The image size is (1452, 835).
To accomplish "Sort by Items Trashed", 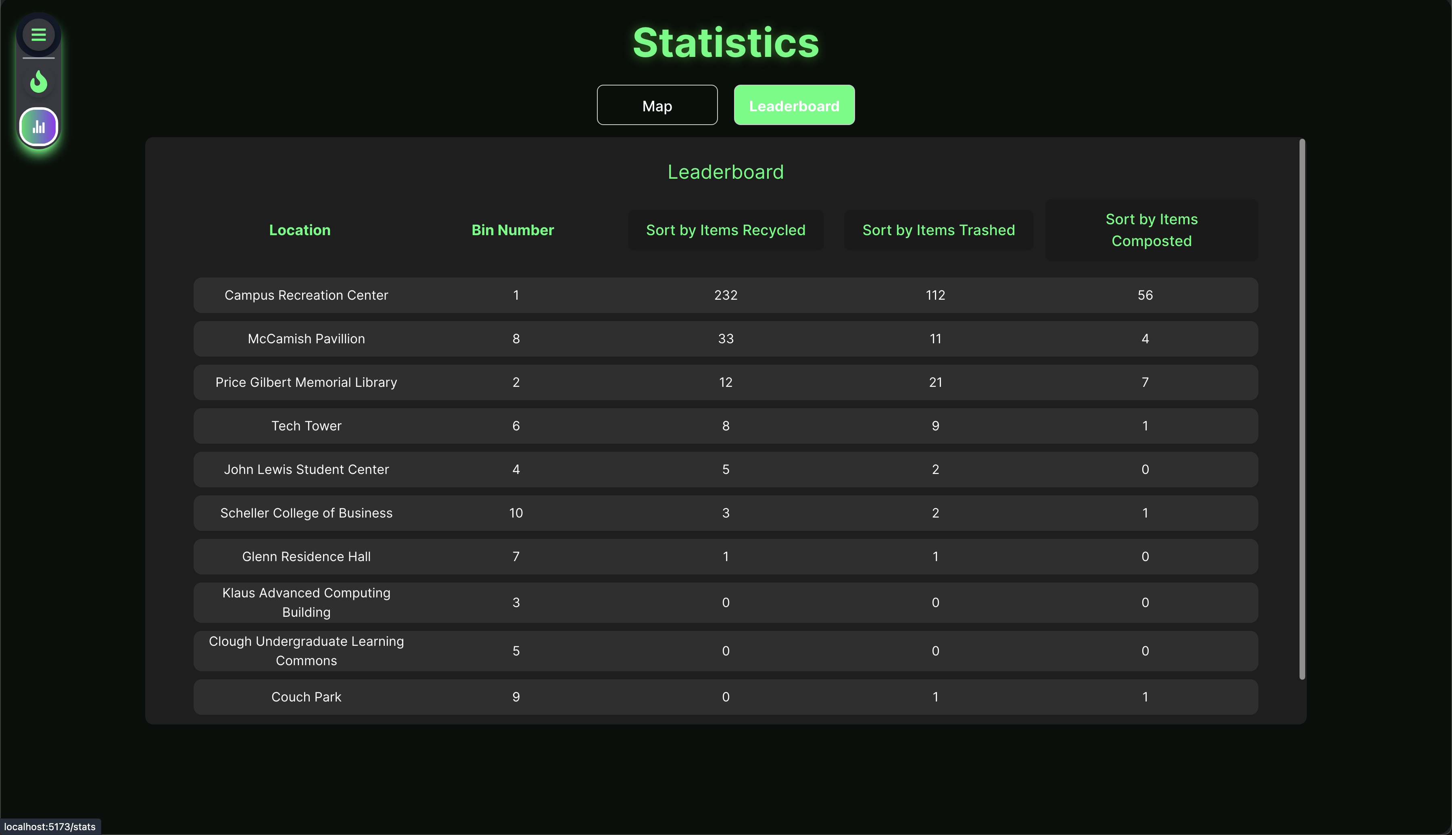I will click(939, 230).
